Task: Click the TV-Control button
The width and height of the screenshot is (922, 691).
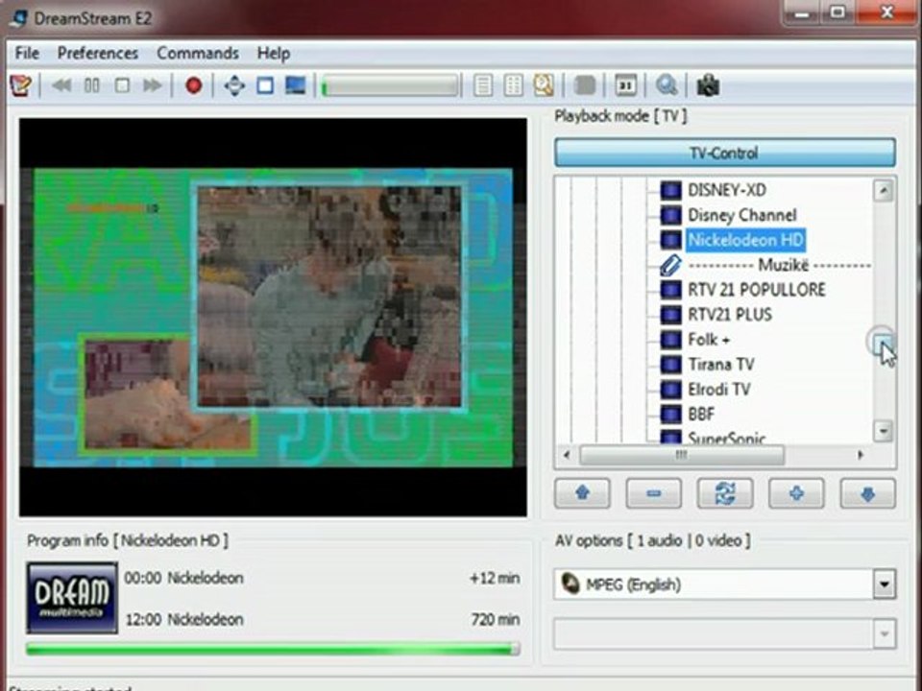Action: pos(724,153)
